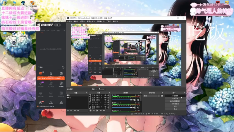Open the 斗鱼直播伴侣使用教程 link
The image size is (234, 132).
[x=47, y=106]
